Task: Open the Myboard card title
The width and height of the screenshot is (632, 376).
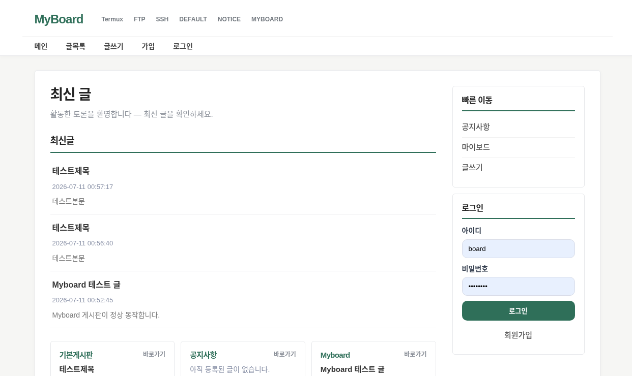Action: (x=335, y=355)
